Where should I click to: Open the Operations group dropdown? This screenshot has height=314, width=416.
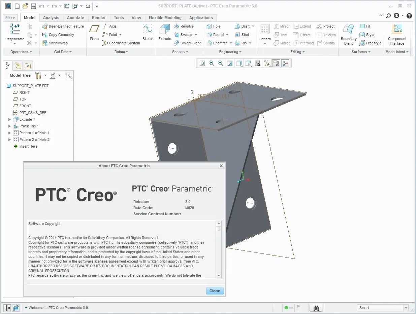pyautogui.click(x=21, y=52)
